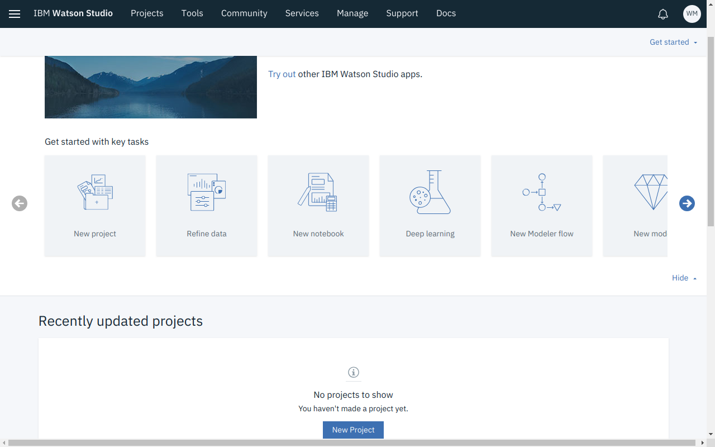The width and height of the screenshot is (715, 447).
Task: Click the New Modeler flow diagram icon
Action: [x=541, y=192]
